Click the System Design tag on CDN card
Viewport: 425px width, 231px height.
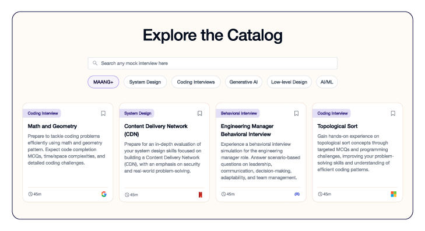[137, 113]
